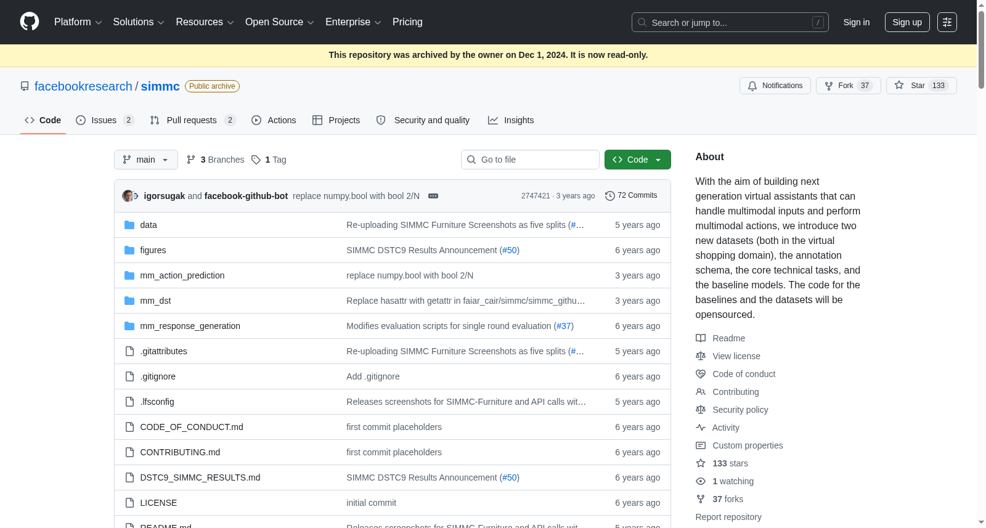The height and width of the screenshot is (528, 986).
Task: Click the Sign in link
Action: 857,22
